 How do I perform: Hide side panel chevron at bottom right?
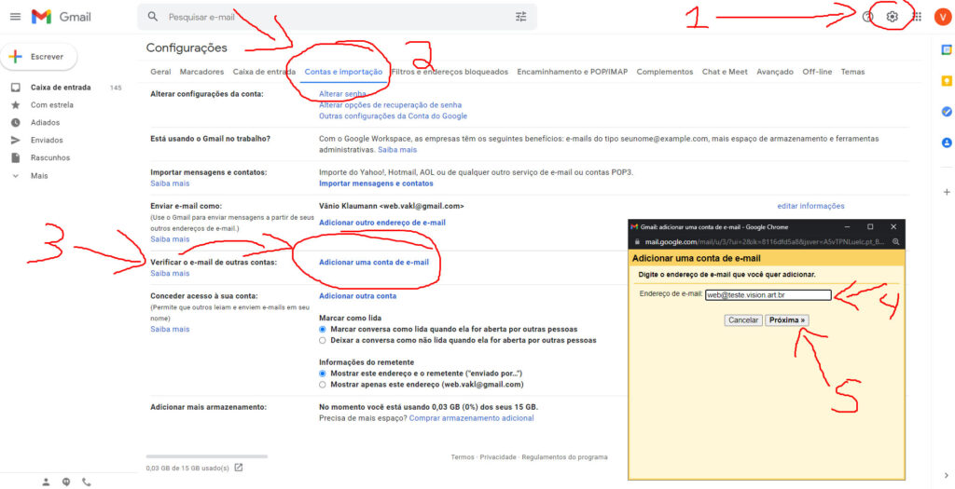(x=946, y=476)
